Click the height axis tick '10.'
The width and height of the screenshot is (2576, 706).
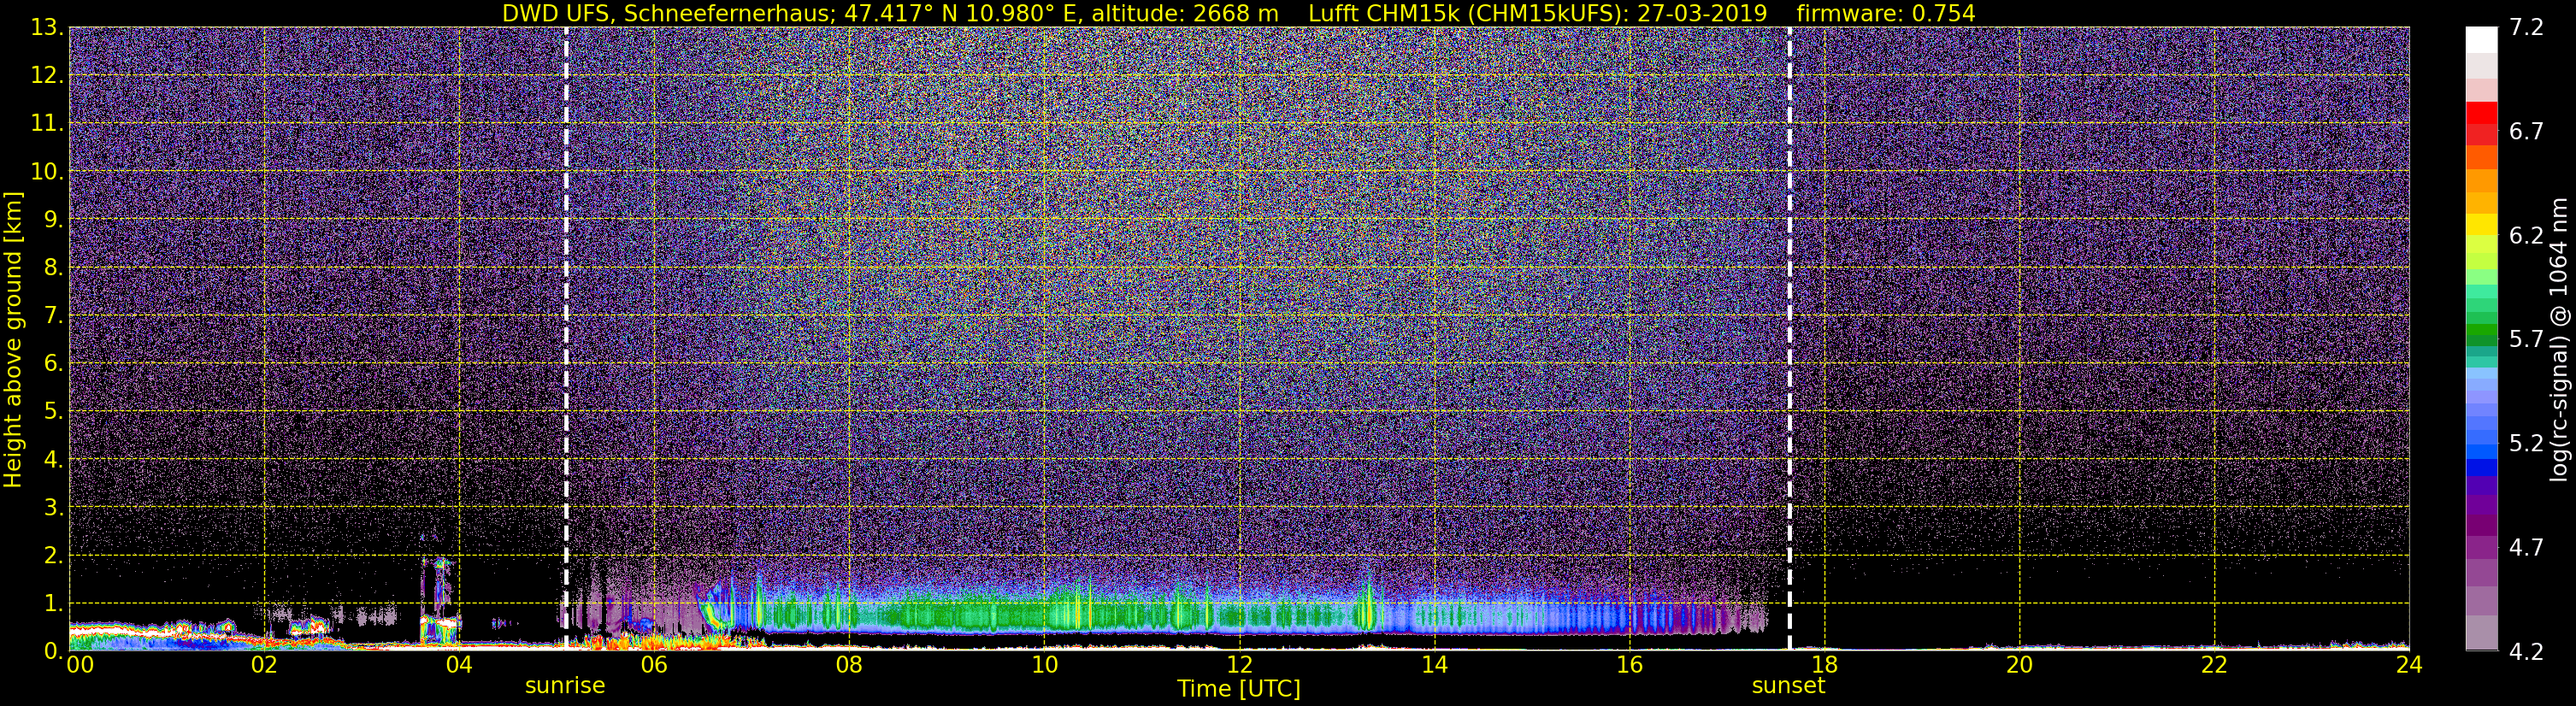(47, 171)
